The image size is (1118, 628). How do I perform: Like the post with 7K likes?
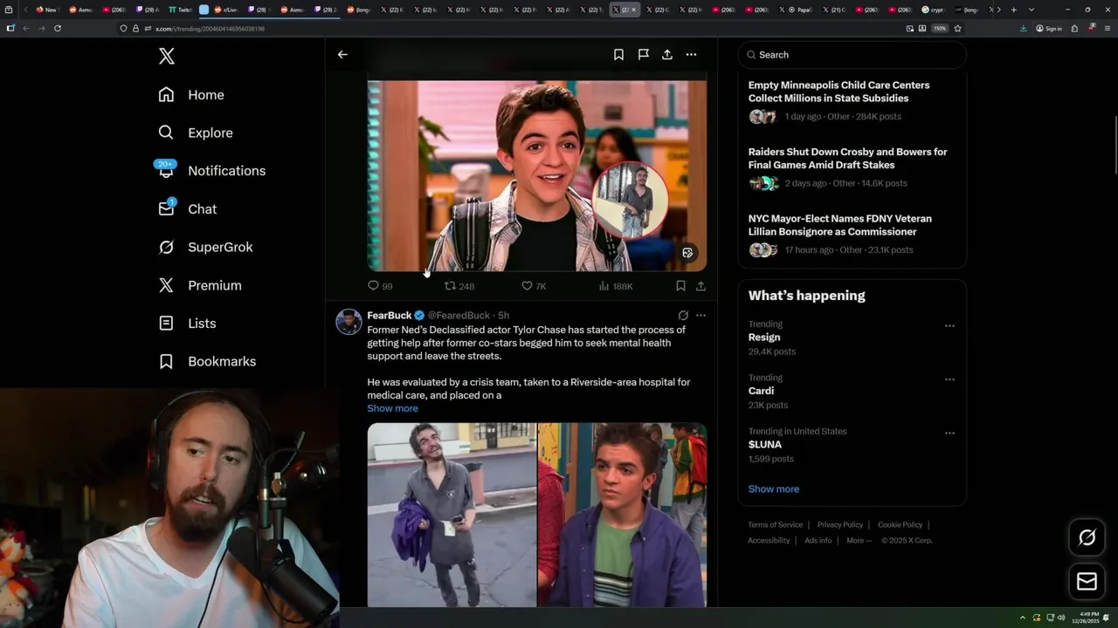pos(534,286)
